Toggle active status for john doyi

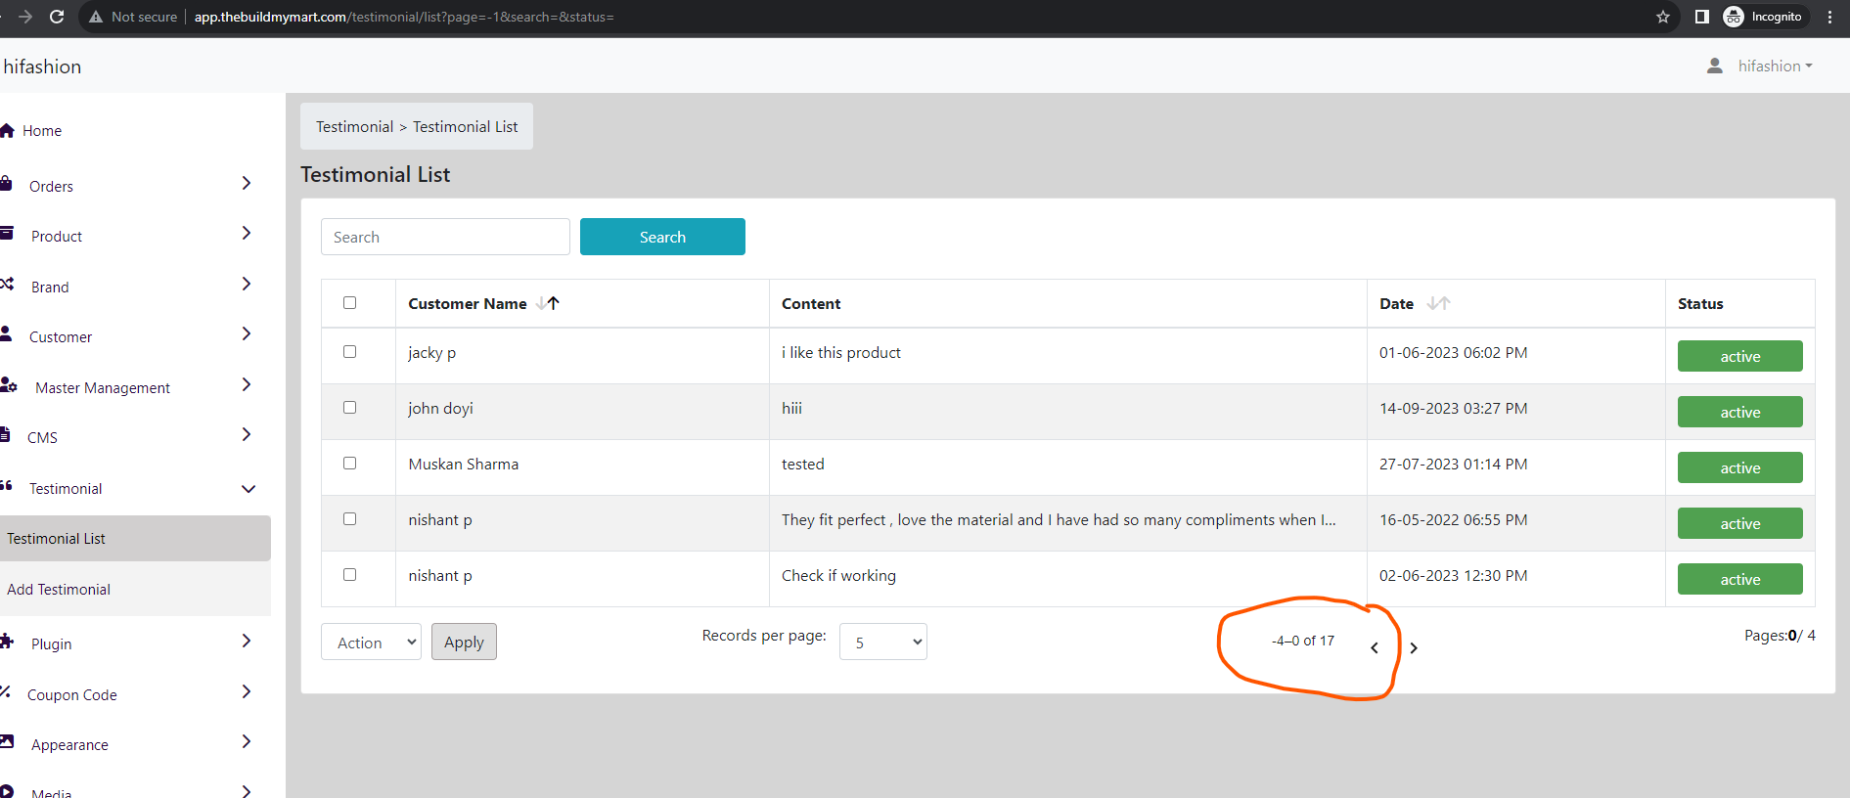1739,412
